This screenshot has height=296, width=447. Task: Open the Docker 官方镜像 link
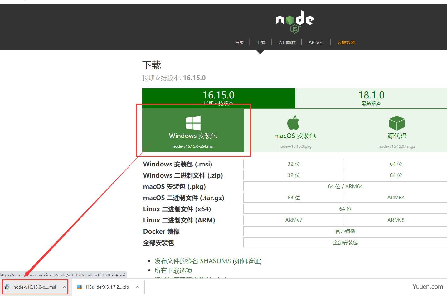(345, 231)
